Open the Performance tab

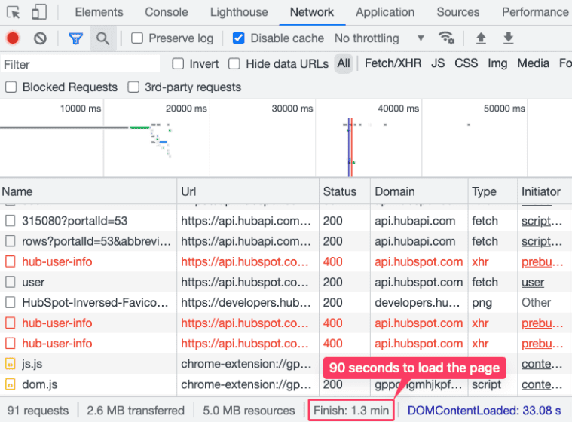click(535, 12)
